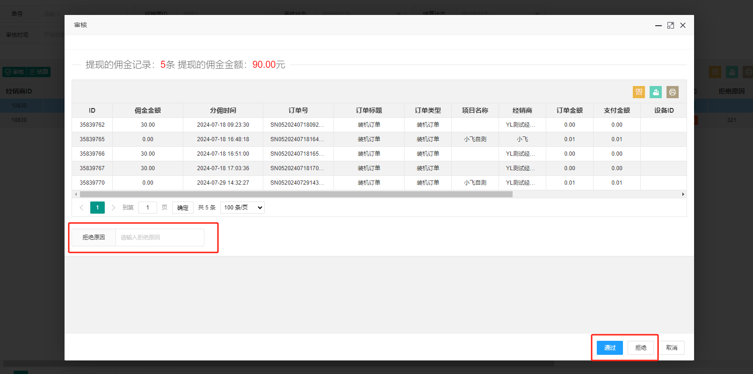Screen dimensions: 753x374
Task: Select the row with ID 35839765
Action: coord(379,139)
